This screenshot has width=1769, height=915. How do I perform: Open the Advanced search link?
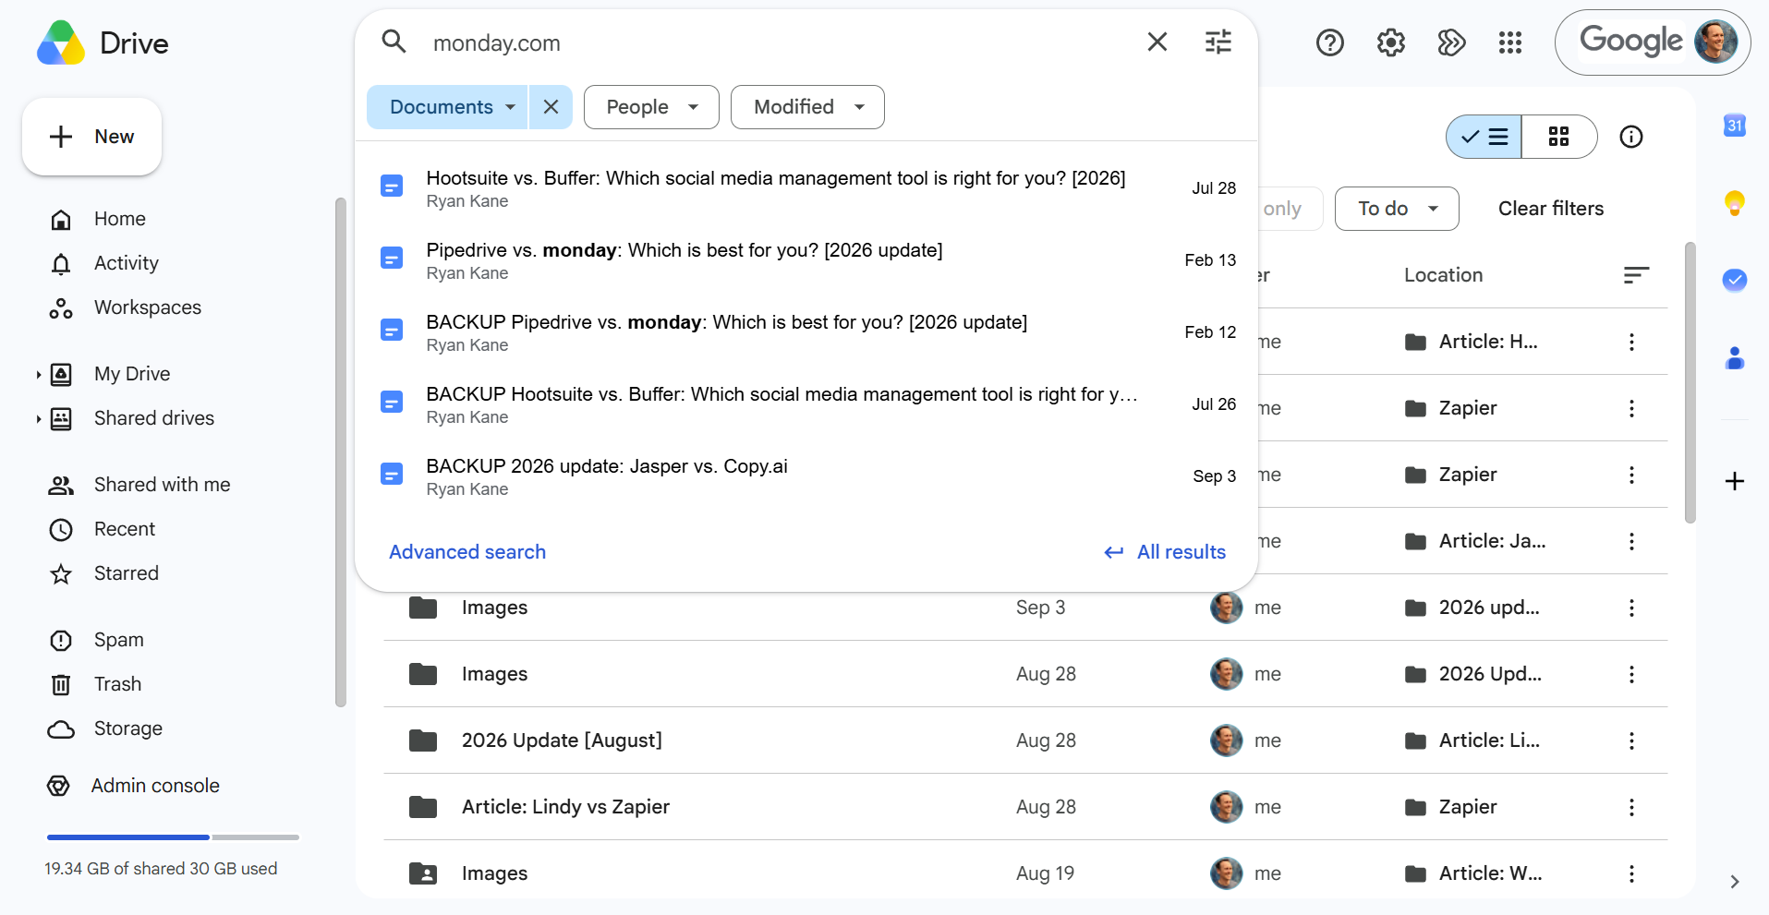tap(467, 552)
